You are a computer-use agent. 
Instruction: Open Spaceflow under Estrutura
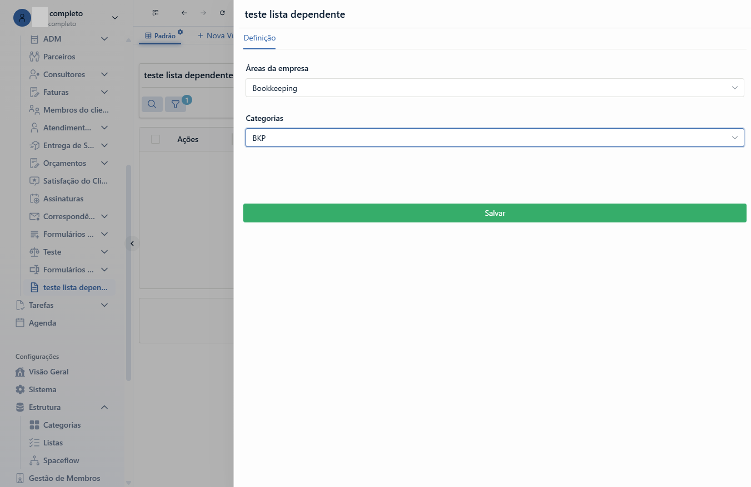pyautogui.click(x=61, y=460)
